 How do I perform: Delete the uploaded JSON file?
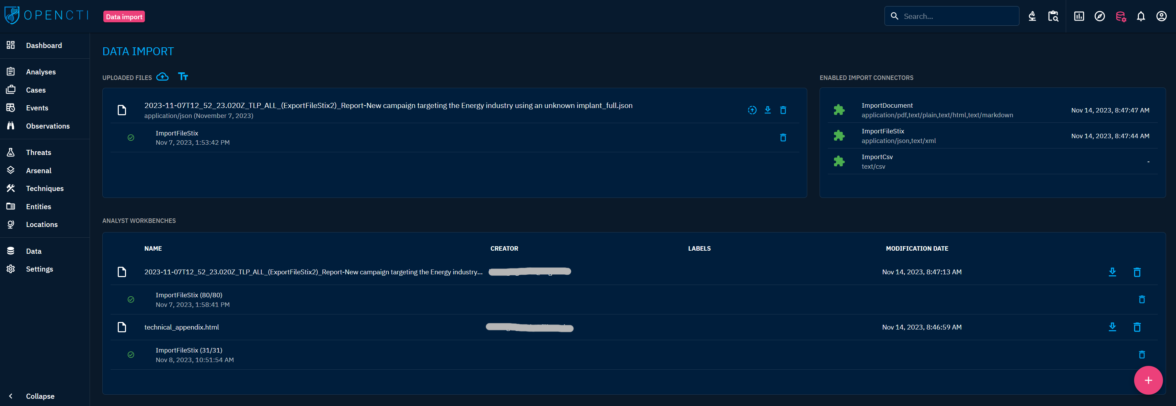tap(783, 110)
